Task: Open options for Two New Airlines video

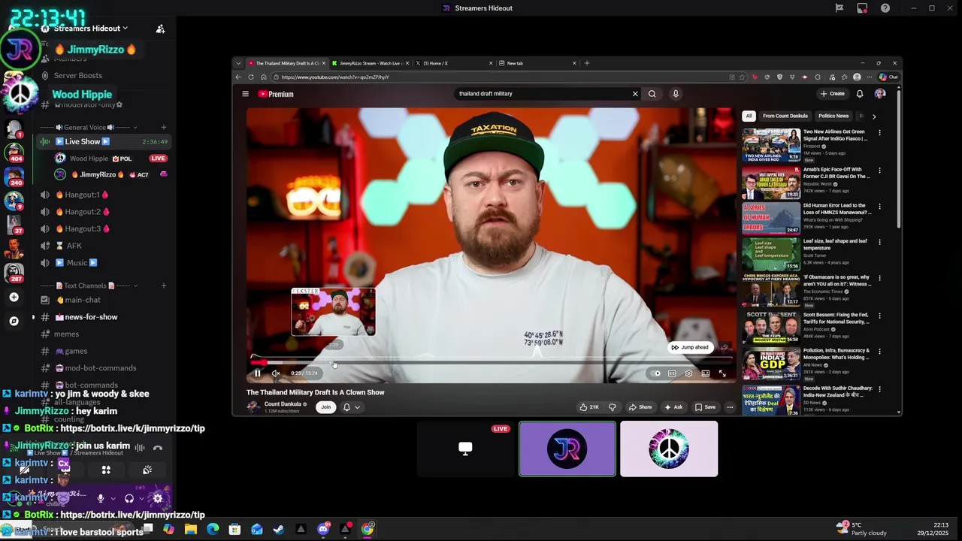Action: pos(879,133)
